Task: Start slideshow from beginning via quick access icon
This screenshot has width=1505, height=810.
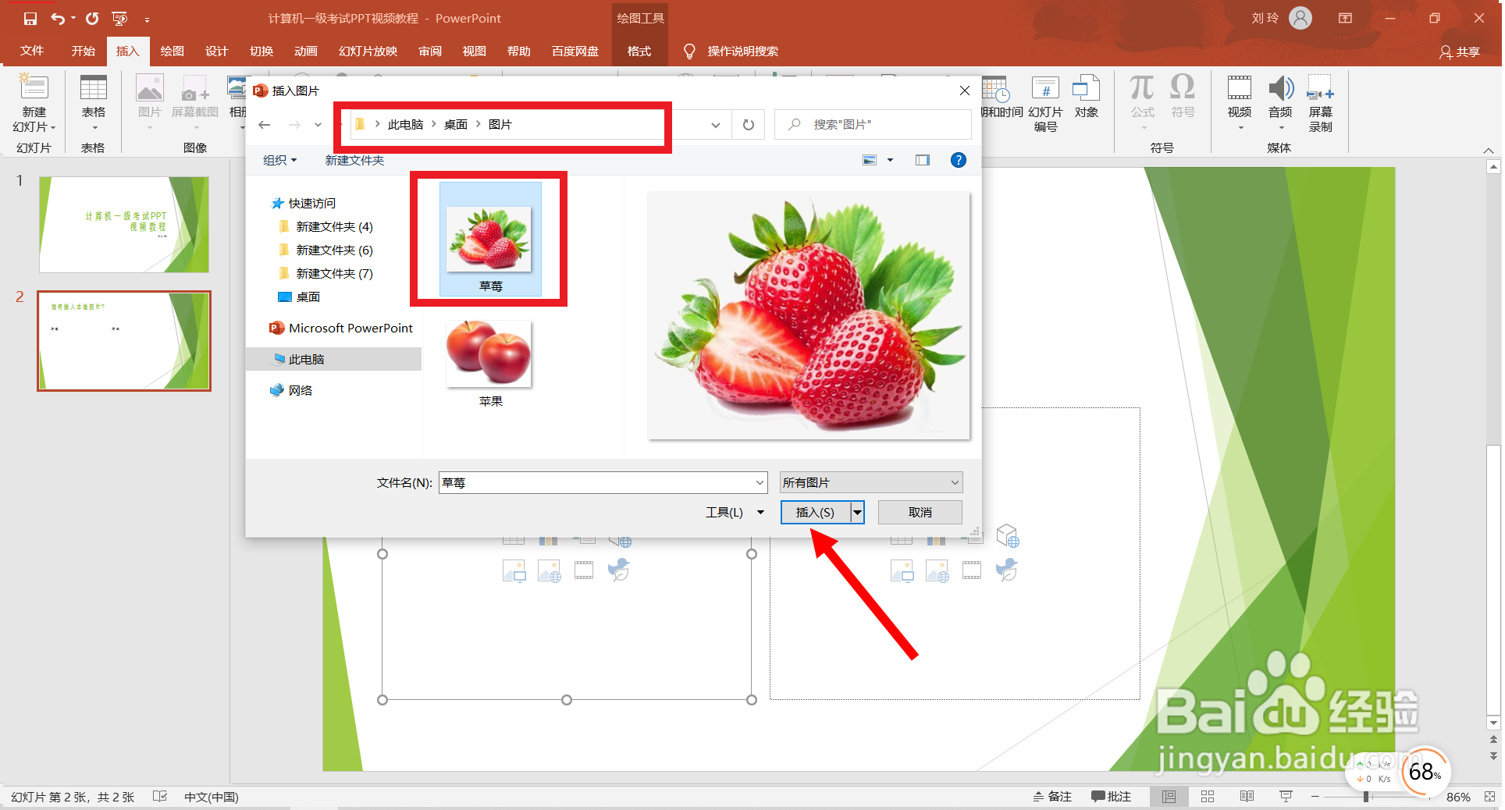Action: coord(119,18)
